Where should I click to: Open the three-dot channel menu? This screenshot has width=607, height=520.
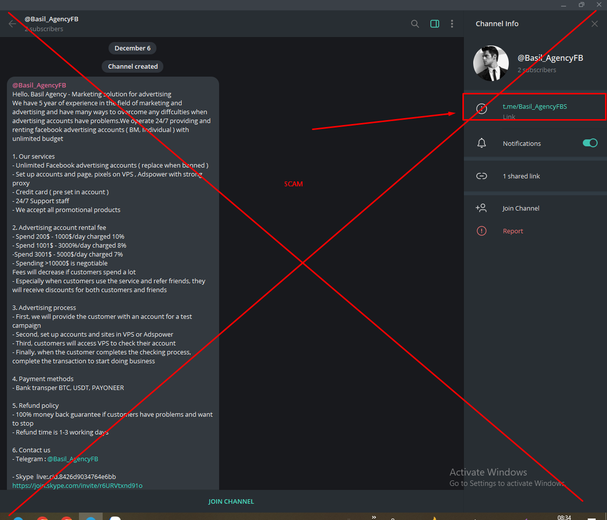[x=452, y=24]
